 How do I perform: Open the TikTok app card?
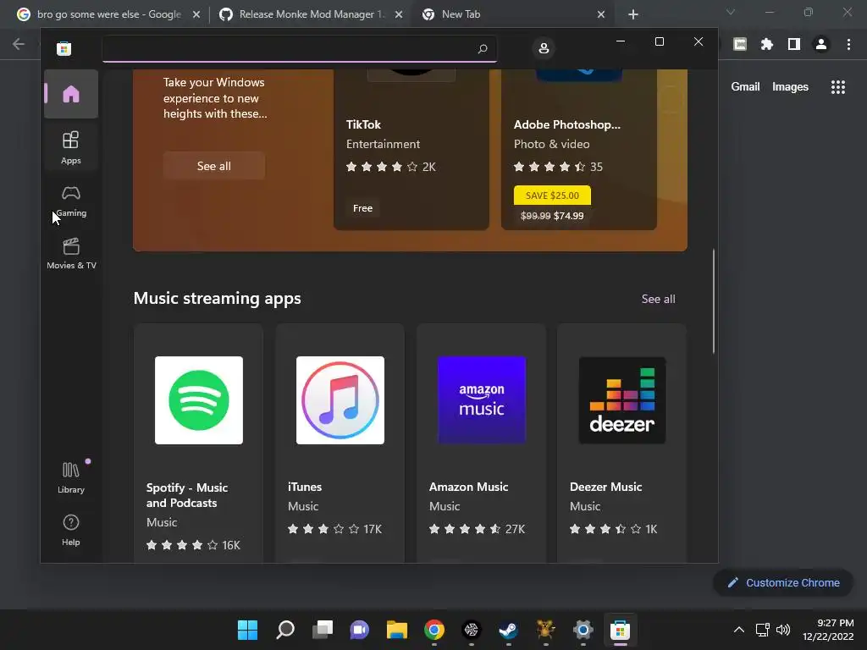click(411, 149)
